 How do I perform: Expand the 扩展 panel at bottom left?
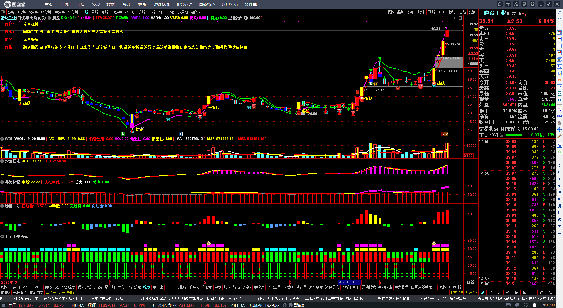point(6,292)
